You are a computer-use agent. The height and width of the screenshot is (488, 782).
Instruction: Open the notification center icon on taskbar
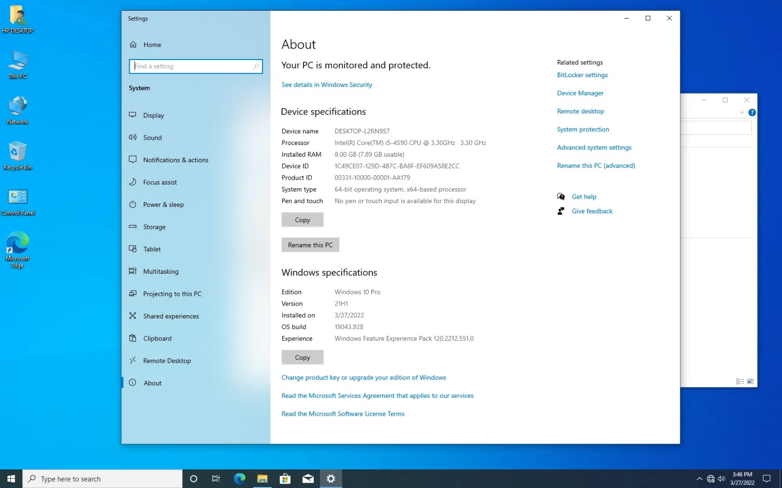[x=767, y=479]
